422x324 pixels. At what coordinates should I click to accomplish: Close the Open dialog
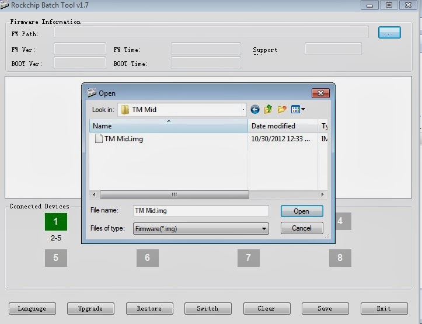point(320,93)
